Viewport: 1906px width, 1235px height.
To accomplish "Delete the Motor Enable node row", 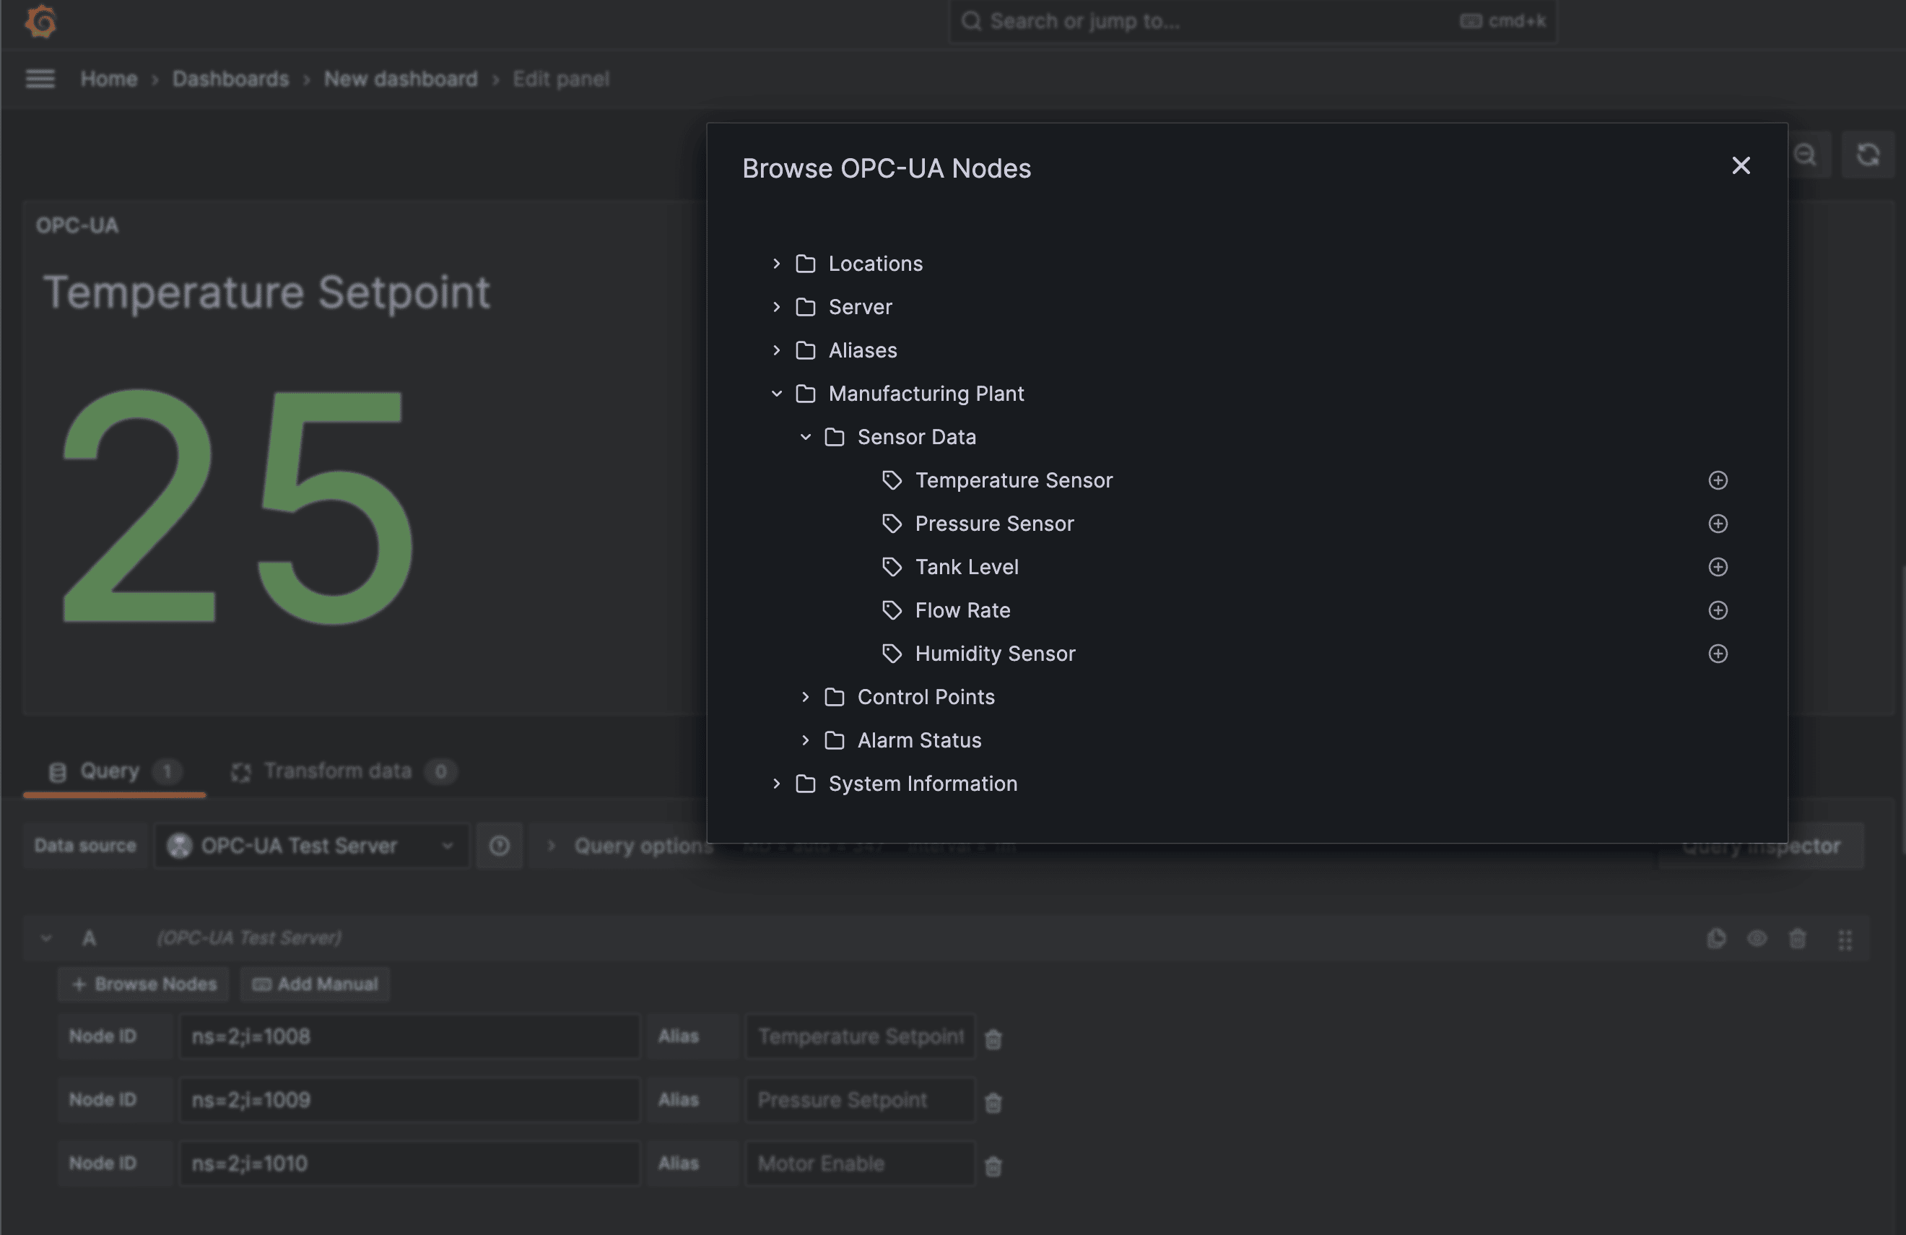I will 993,1166.
